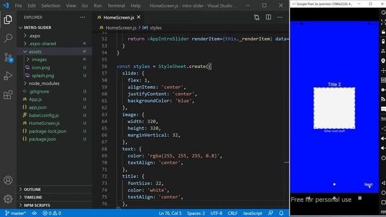Click CRLF end of line setting
Viewport: 386px width, 217px height.
click(232, 213)
